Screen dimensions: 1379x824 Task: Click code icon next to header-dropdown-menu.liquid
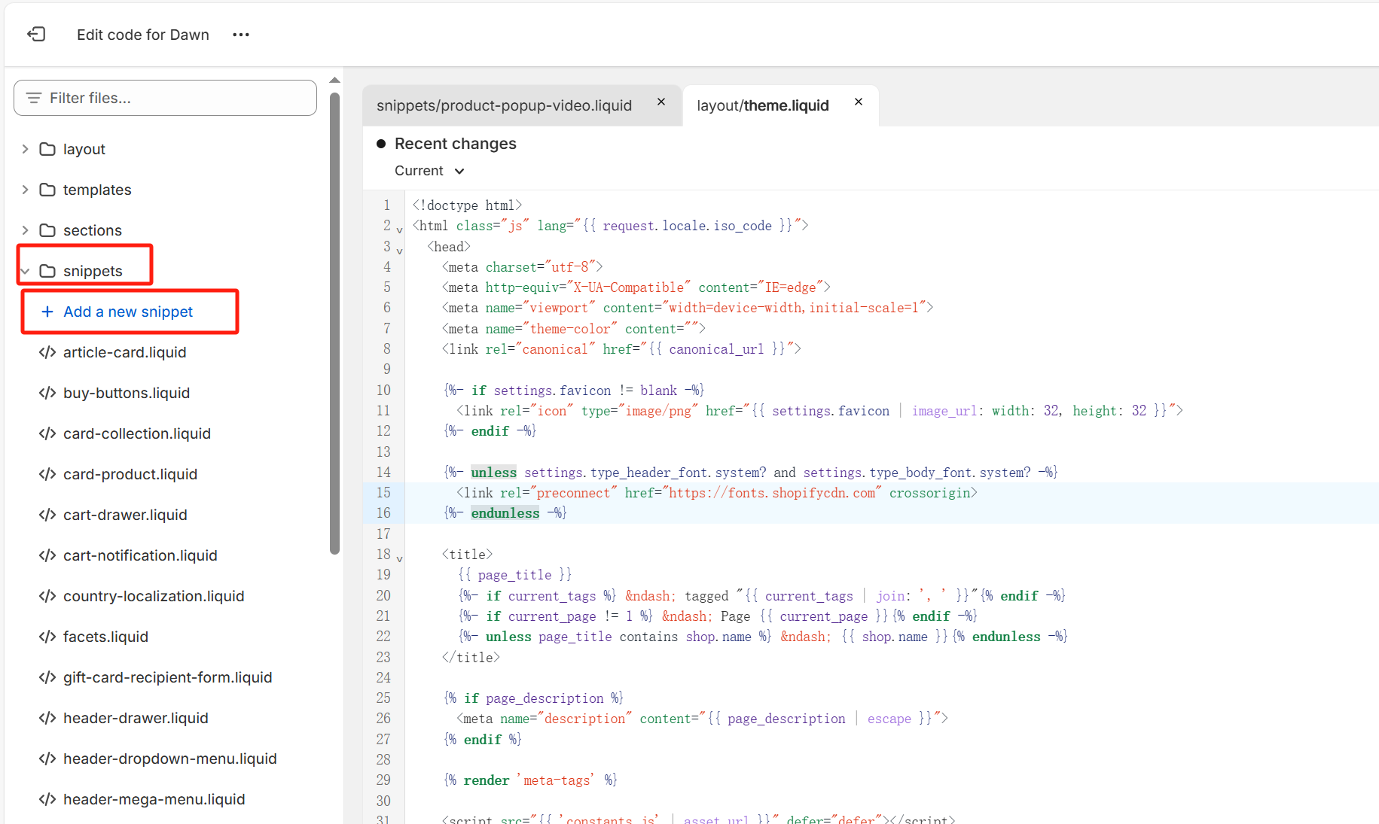click(47, 759)
